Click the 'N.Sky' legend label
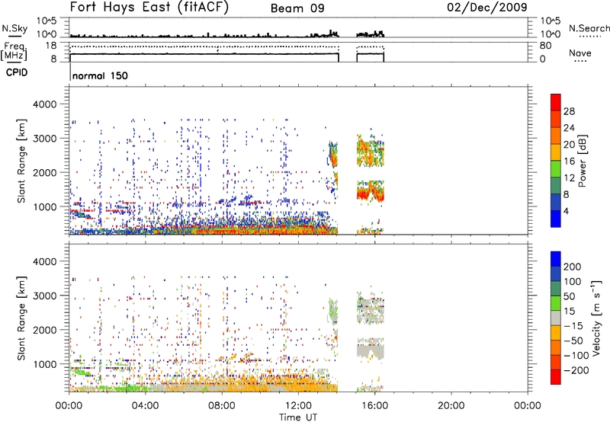Screen dimensions: 610x422 pos(14,28)
